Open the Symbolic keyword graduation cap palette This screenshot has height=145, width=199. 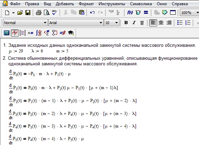tap(71, 33)
